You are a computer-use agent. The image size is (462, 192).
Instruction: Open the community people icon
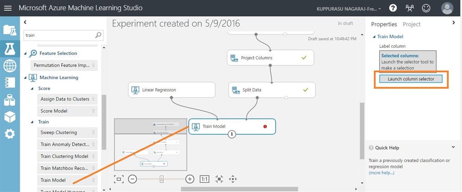pos(410,8)
